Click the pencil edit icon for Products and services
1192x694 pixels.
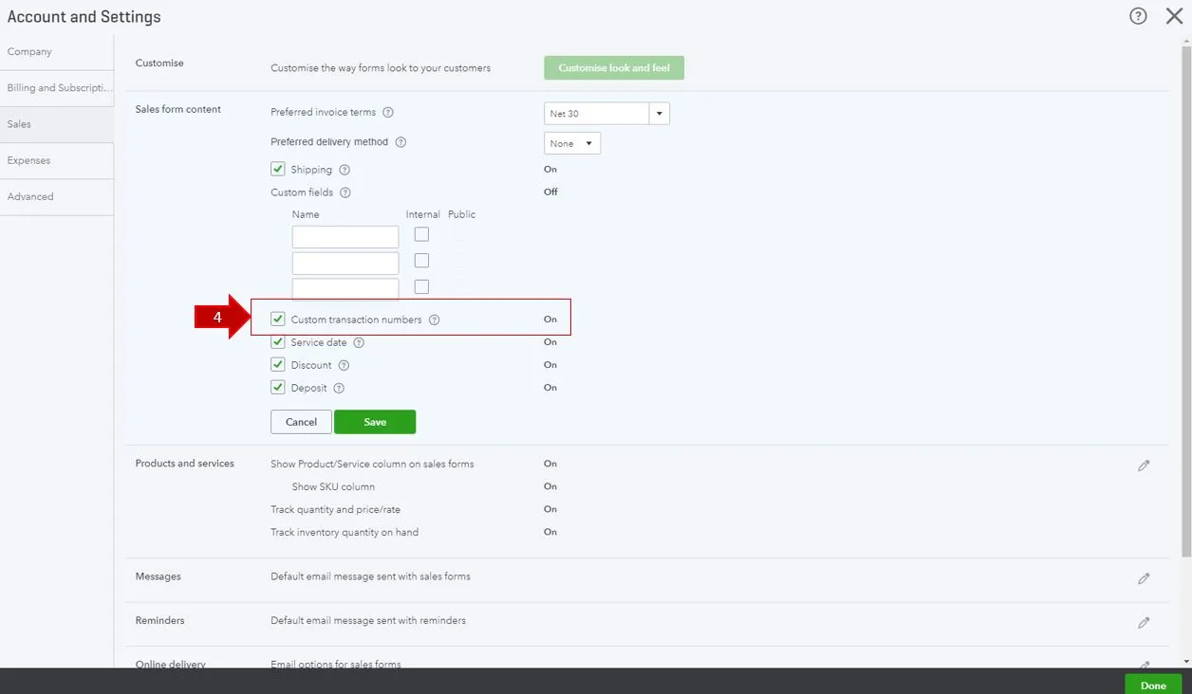(1144, 466)
